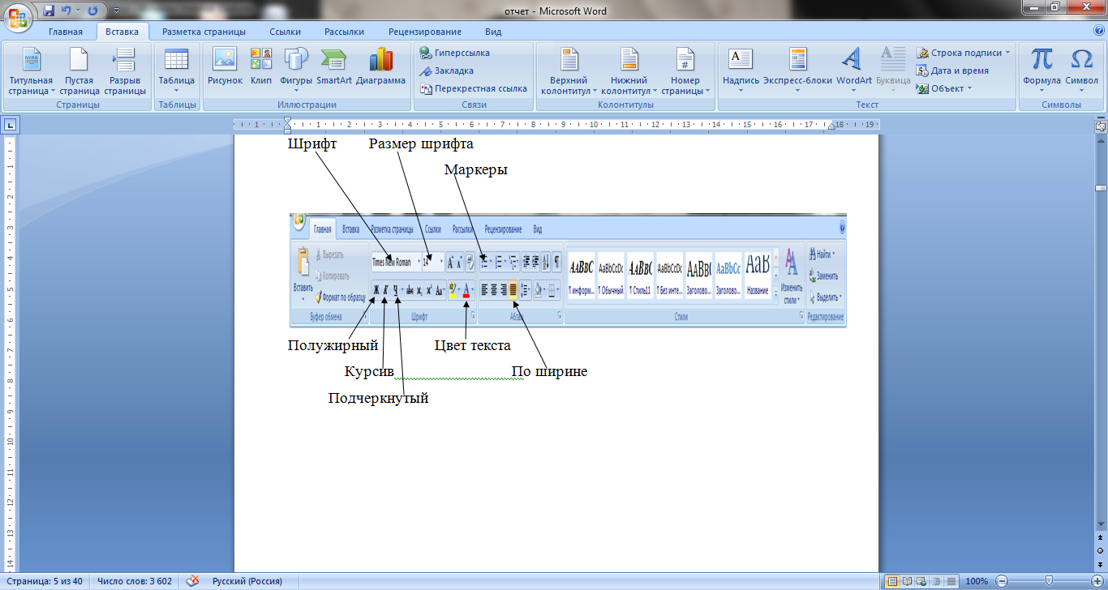This screenshot has height=590, width=1108.
Task: Change the Русский (Россия) language setting
Action: pos(247,581)
